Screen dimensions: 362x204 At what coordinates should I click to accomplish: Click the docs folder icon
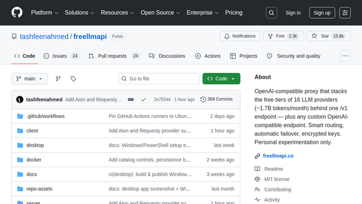(x=20, y=174)
